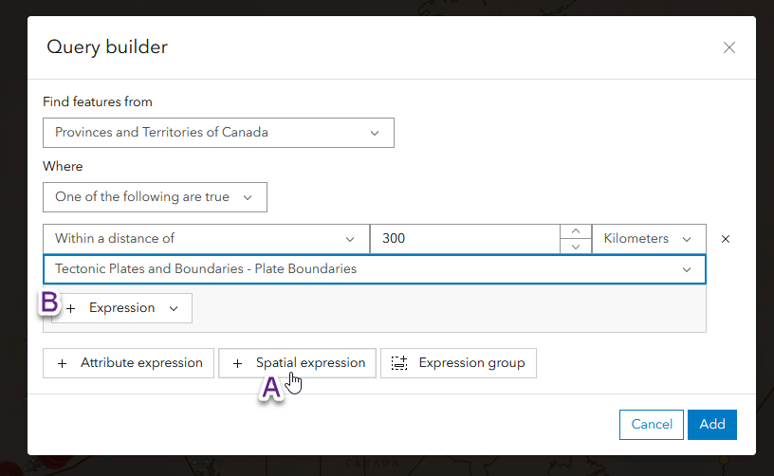
Task: Add an Attribute expression
Action: [x=129, y=363]
